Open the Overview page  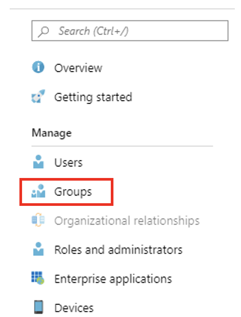tap(78, 68)
